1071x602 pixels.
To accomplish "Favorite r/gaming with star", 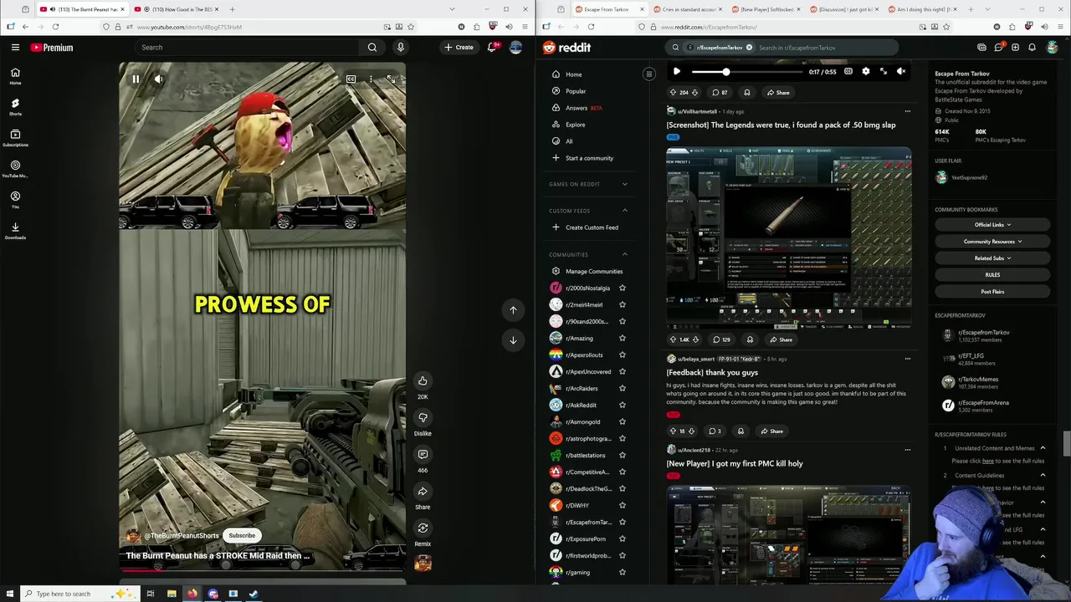I will point(622,573).
